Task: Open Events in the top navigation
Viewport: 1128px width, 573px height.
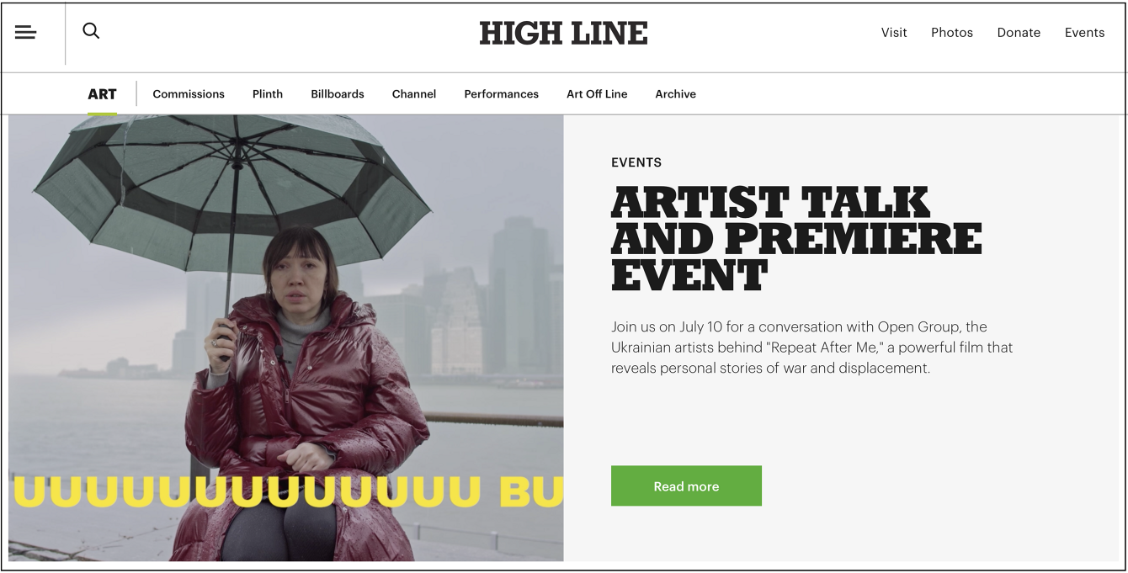Action: (x=1084, y=33)
